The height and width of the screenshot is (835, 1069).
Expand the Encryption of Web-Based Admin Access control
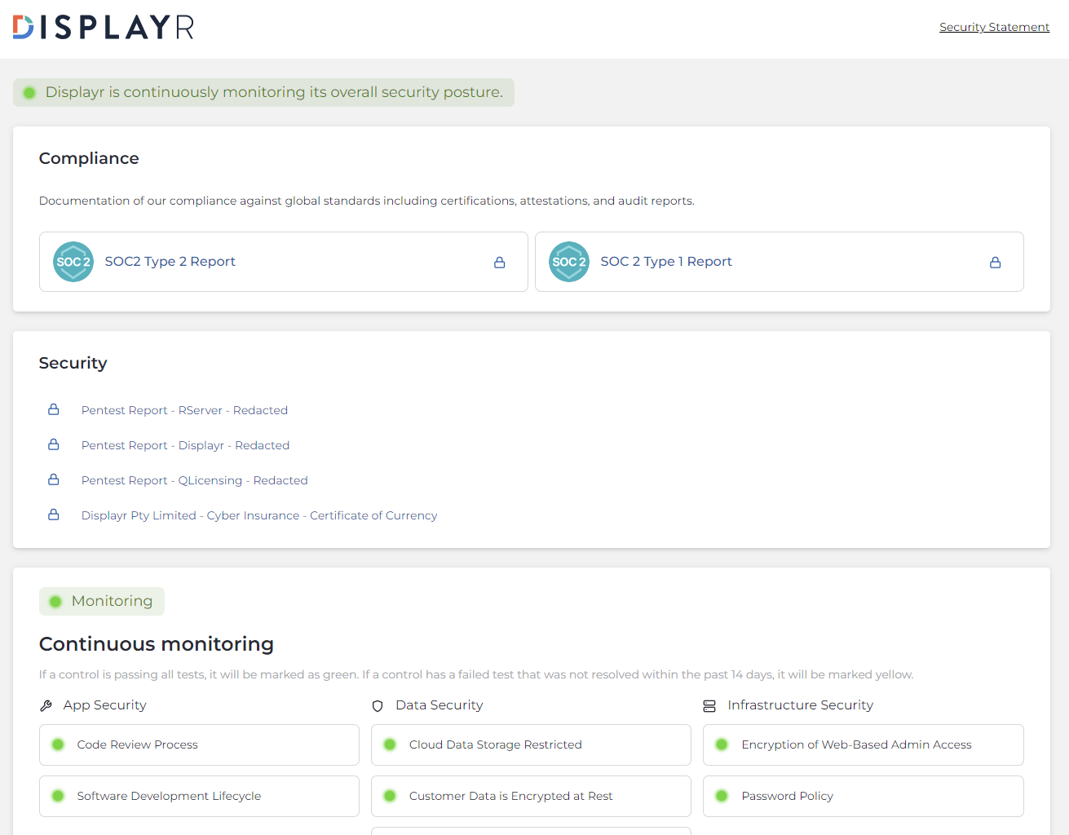click(863, 744)
